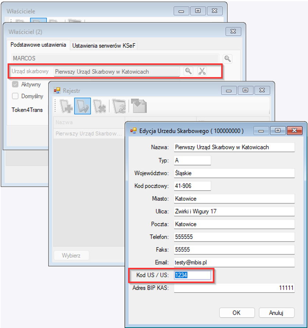Viewport: 308px width, 328px height.
Task: Switch to the Ustawienia serwerów KSeF tab
Action: [105, 46]
